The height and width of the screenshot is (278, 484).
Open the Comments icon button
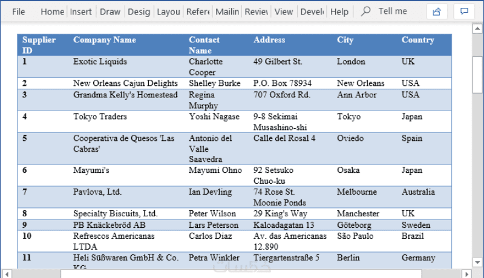[464, 11]
